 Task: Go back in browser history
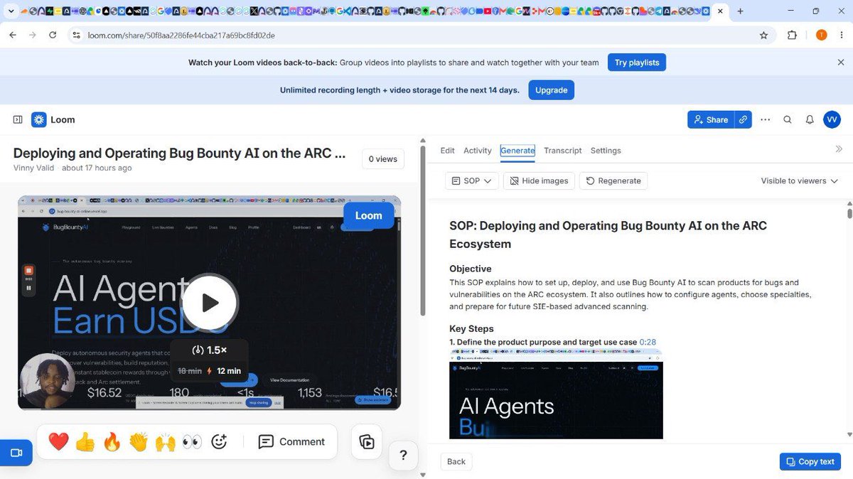(x=13, y=35)
